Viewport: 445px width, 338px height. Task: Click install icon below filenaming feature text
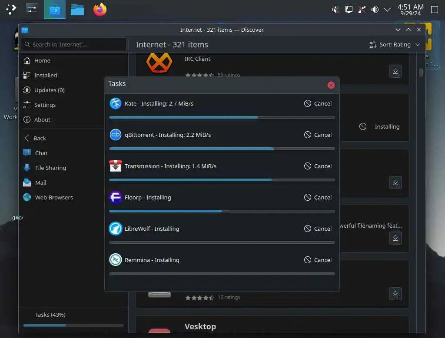[395, 238]
